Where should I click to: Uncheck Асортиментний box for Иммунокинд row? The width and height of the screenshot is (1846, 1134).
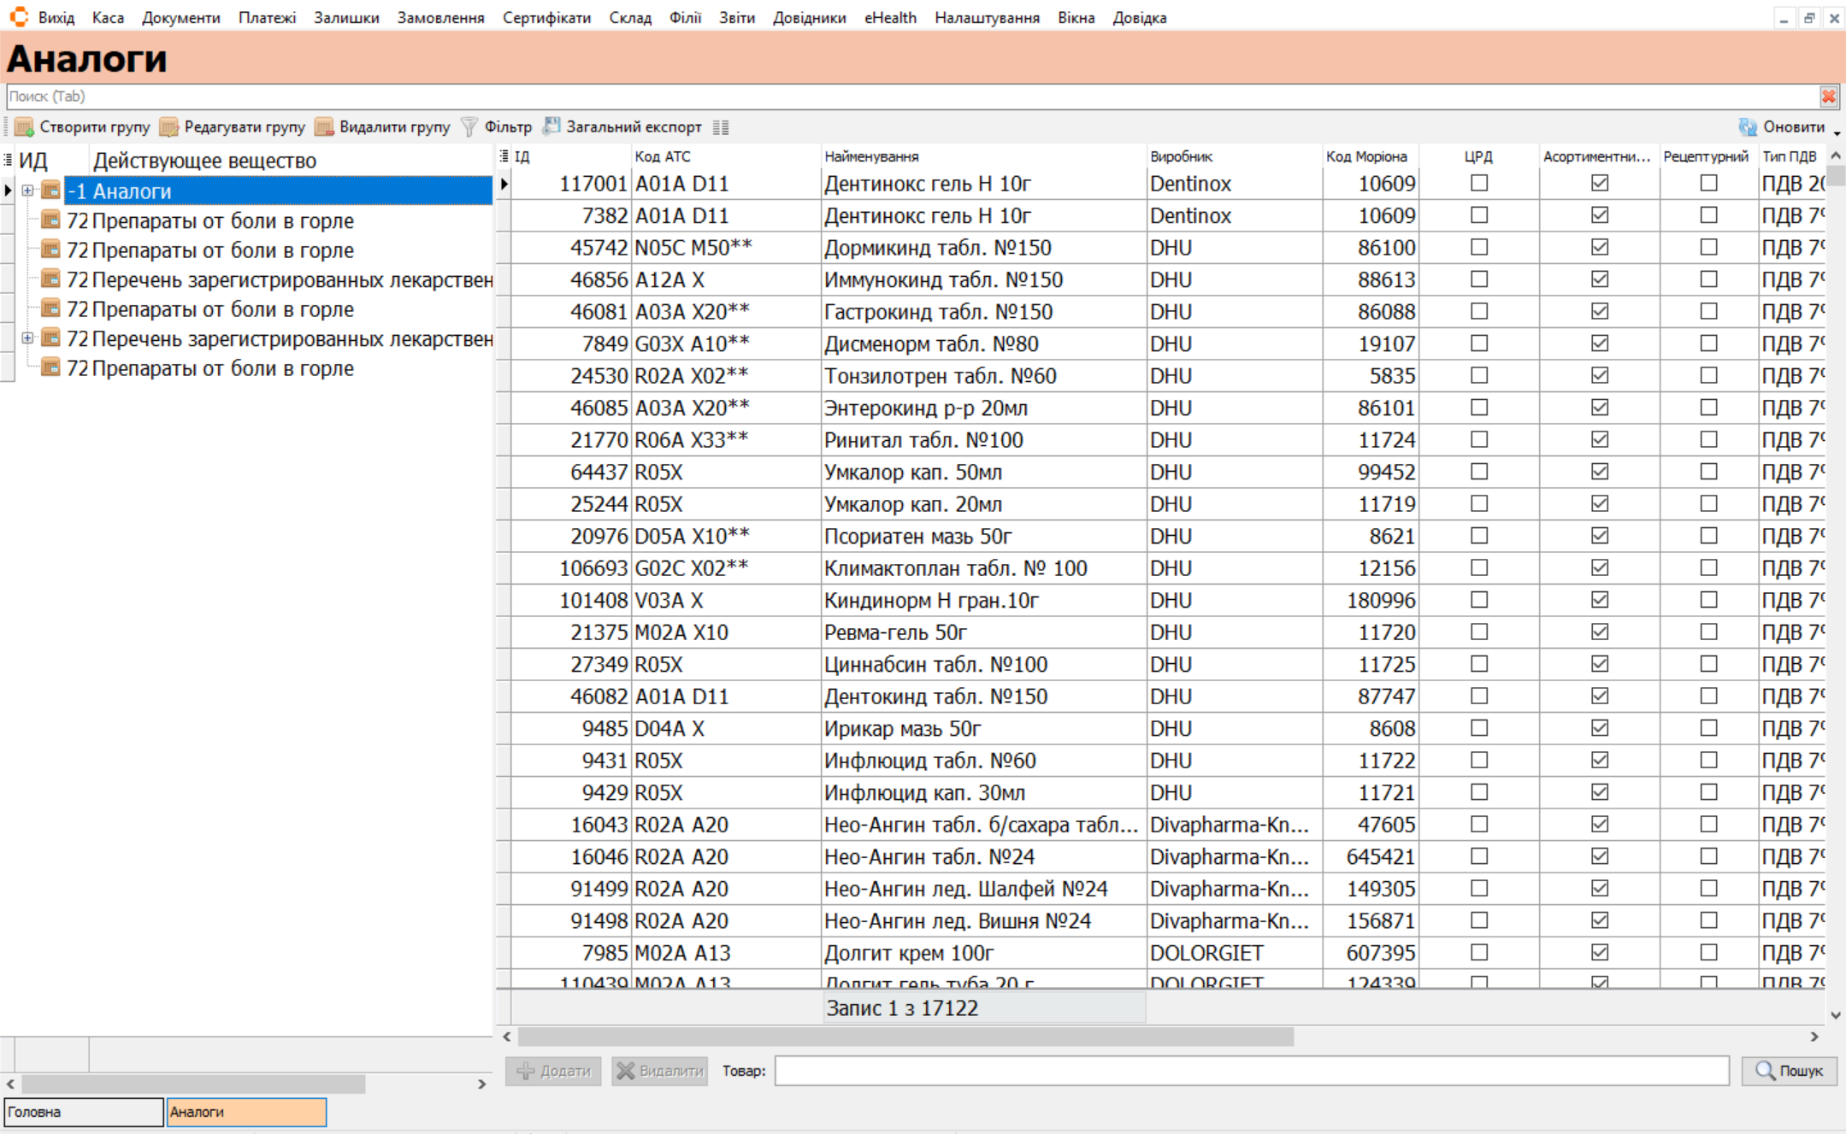point(1600,279)
